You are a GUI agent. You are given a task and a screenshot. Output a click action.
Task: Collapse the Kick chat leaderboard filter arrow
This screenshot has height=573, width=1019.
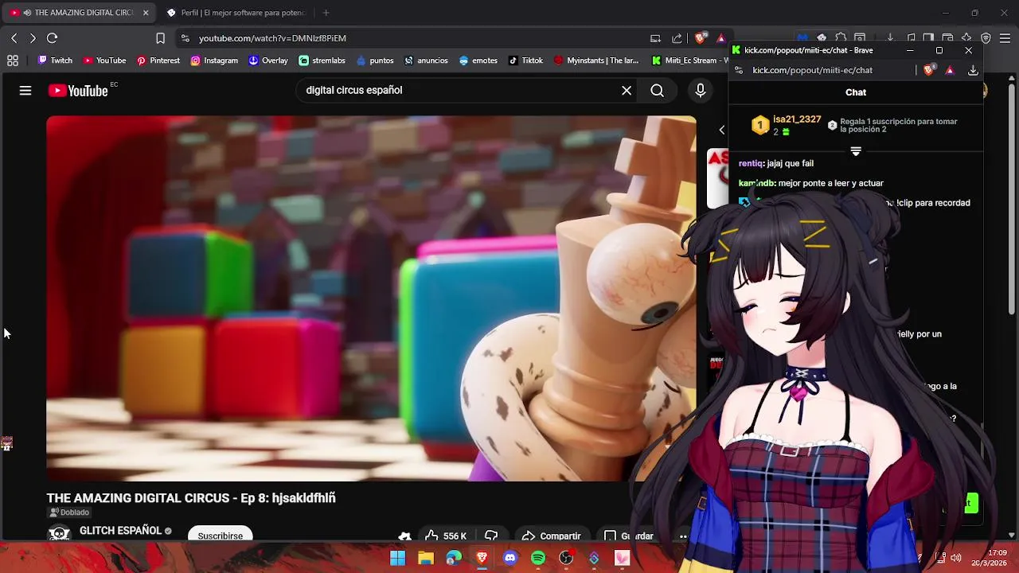pos(856,151)
